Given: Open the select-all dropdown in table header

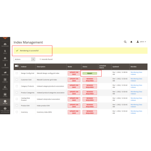Looking at the screenshot, I should coord(17,66).
